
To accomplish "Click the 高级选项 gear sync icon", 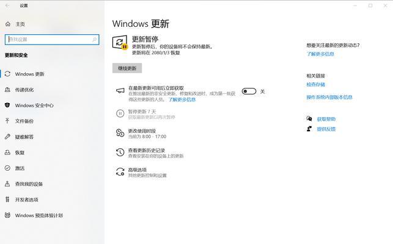I will coord(120,171).
